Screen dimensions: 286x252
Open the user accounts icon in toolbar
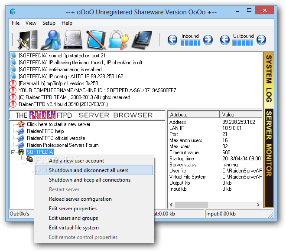click(52, 40)
